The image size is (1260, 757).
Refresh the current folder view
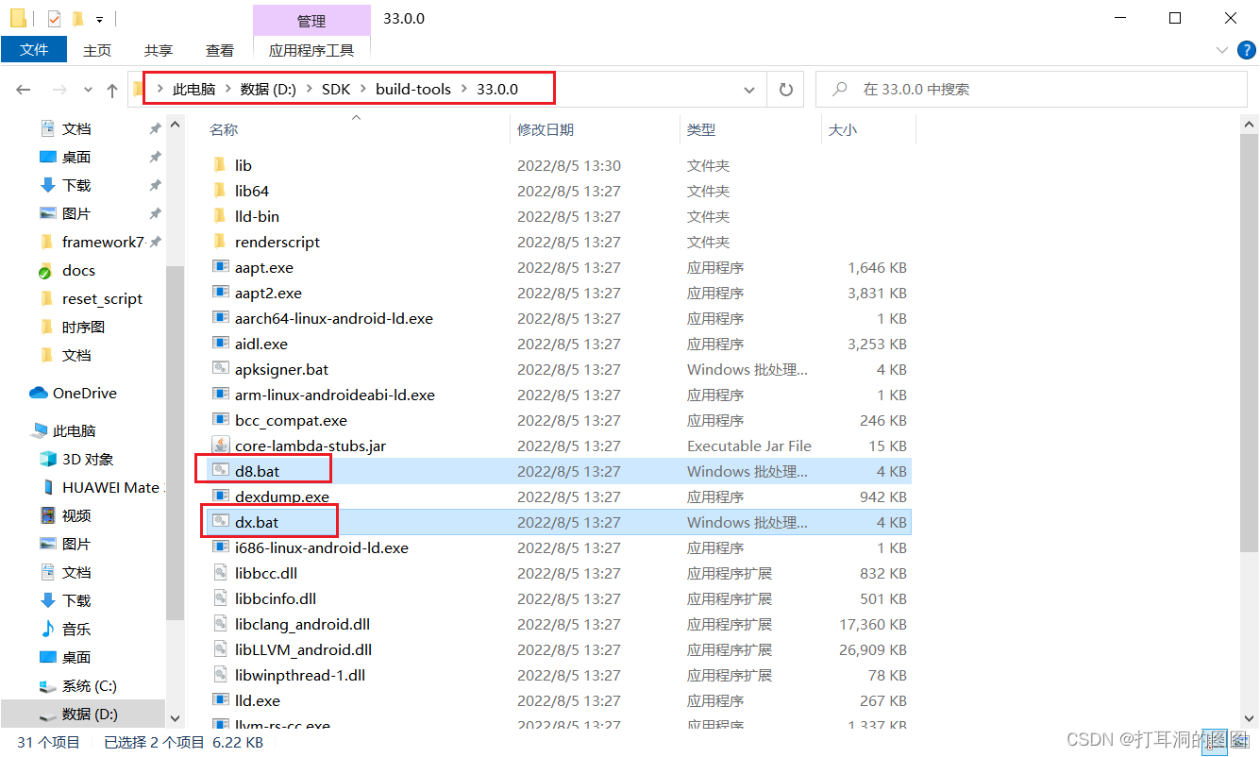pos(785,90)
